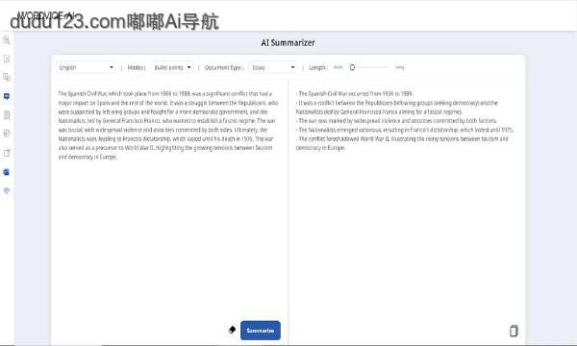Click the WORDVICE AI logo in the header
577x346 pixels.
(45, 15)
